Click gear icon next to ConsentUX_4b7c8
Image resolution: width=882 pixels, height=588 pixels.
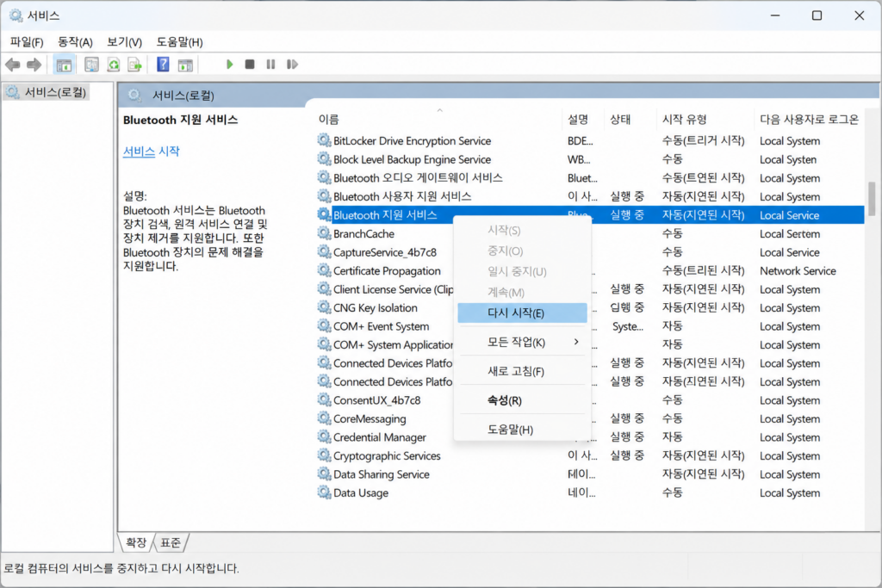click(324, 399)
